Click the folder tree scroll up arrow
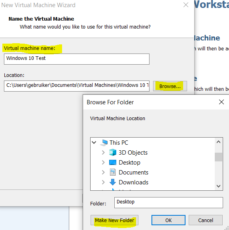This screenshot has height=230, width=229. [218, 142]
